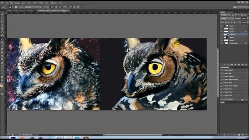This screenshot has height=140, width=249.
Task: Select the Move tool in the toolbox
Action: [2, 14]
